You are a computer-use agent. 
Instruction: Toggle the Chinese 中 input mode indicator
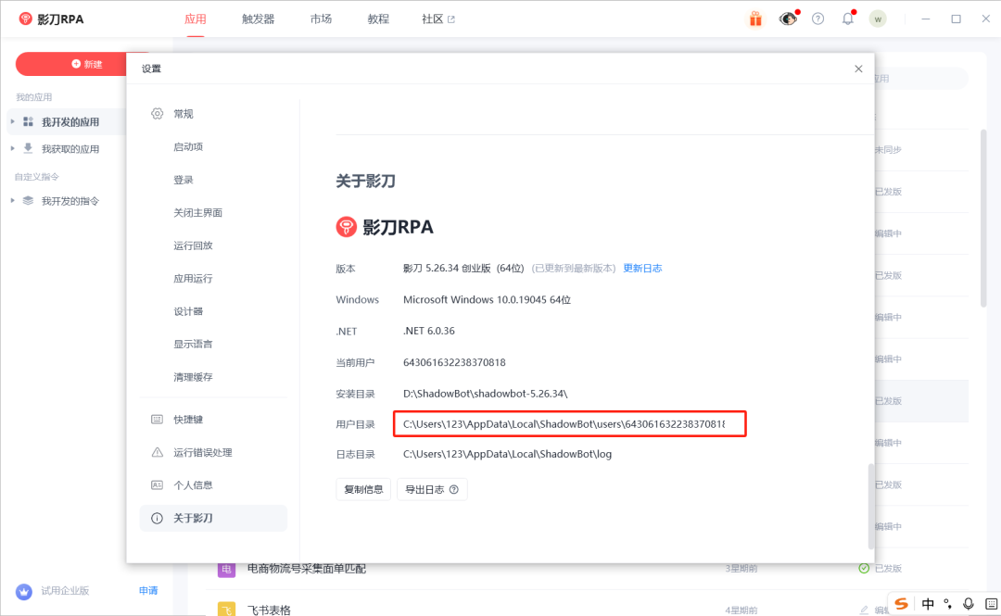point(928,603)
